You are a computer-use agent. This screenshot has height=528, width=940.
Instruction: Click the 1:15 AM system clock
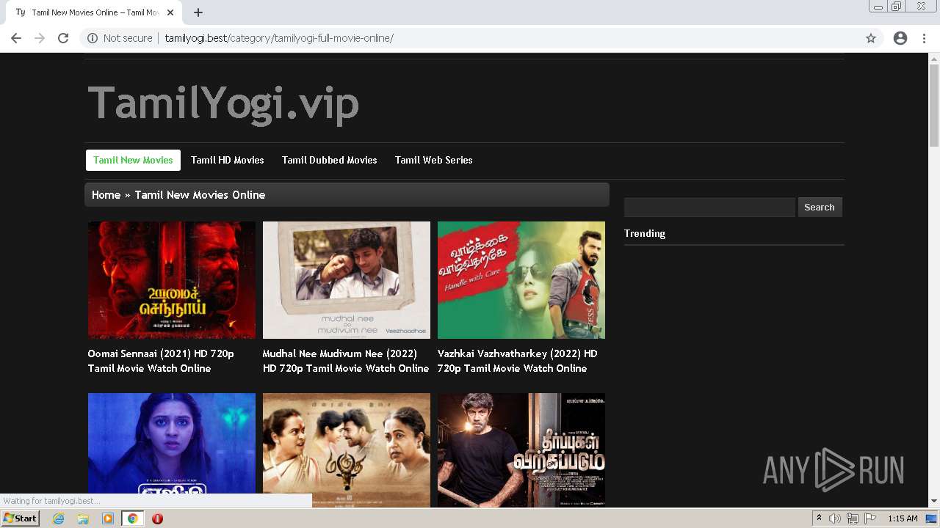[x=903, y=518]
